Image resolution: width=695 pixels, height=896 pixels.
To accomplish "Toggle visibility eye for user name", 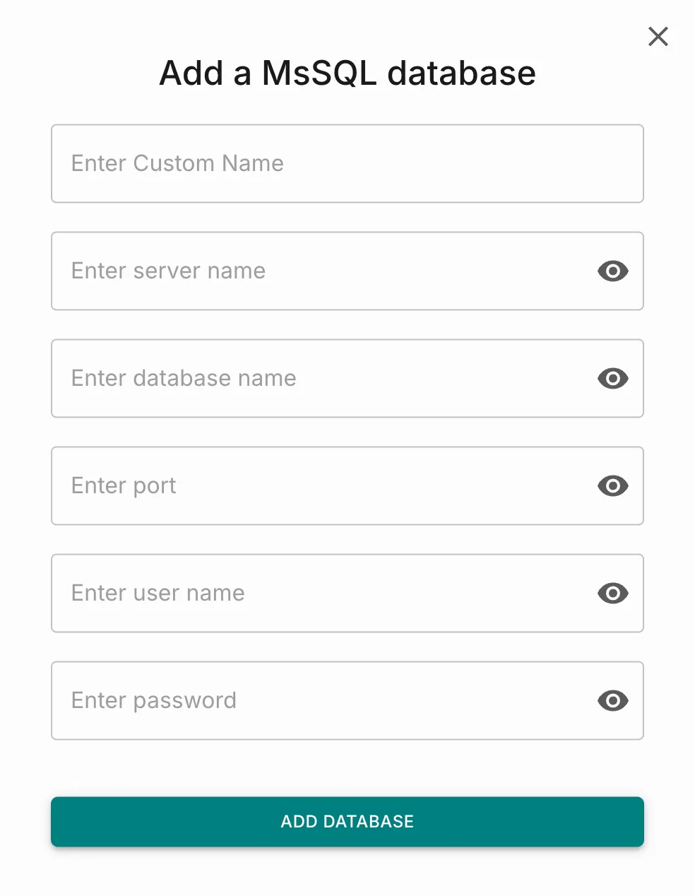I will [613, 594].
